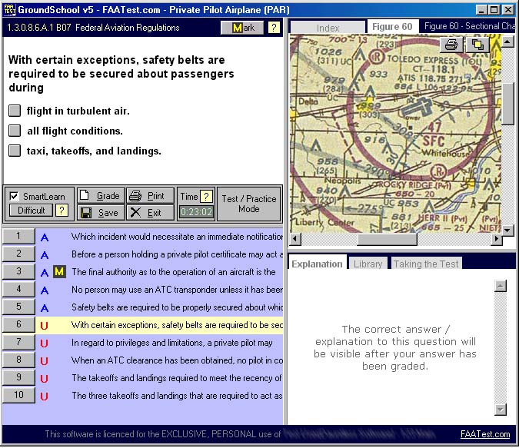This screenshot has height=448, width=519.
Task: Click the help icon beside Difficult button
Action: tap(62, 211)
